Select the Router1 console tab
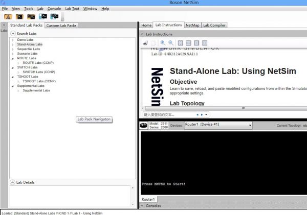 pyautogui.click(x=148, y=199)
